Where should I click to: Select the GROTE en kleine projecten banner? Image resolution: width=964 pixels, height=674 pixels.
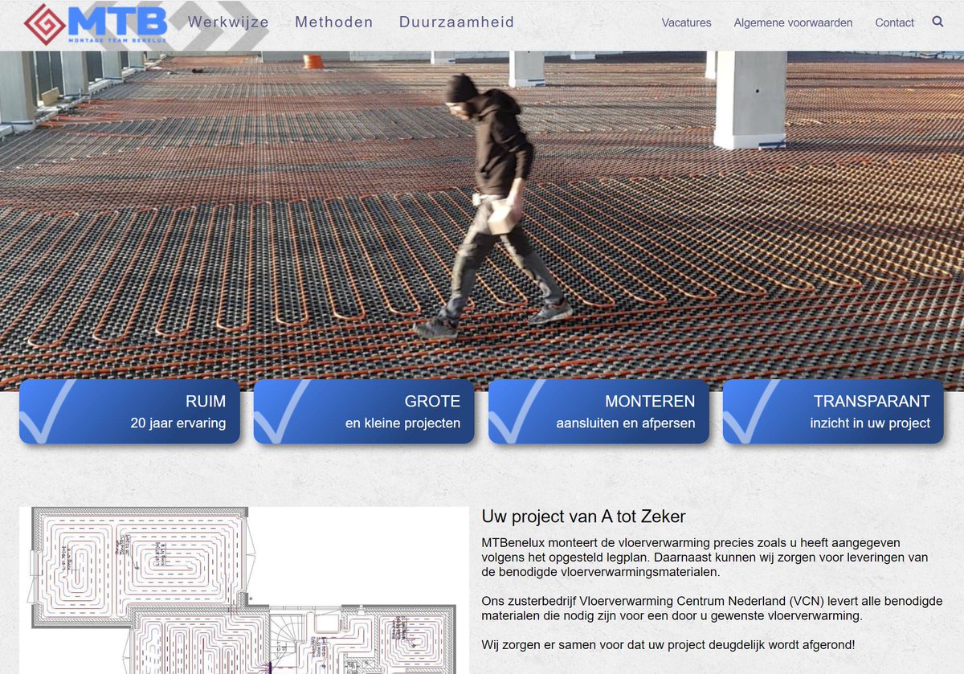click(x=363, y=411)
